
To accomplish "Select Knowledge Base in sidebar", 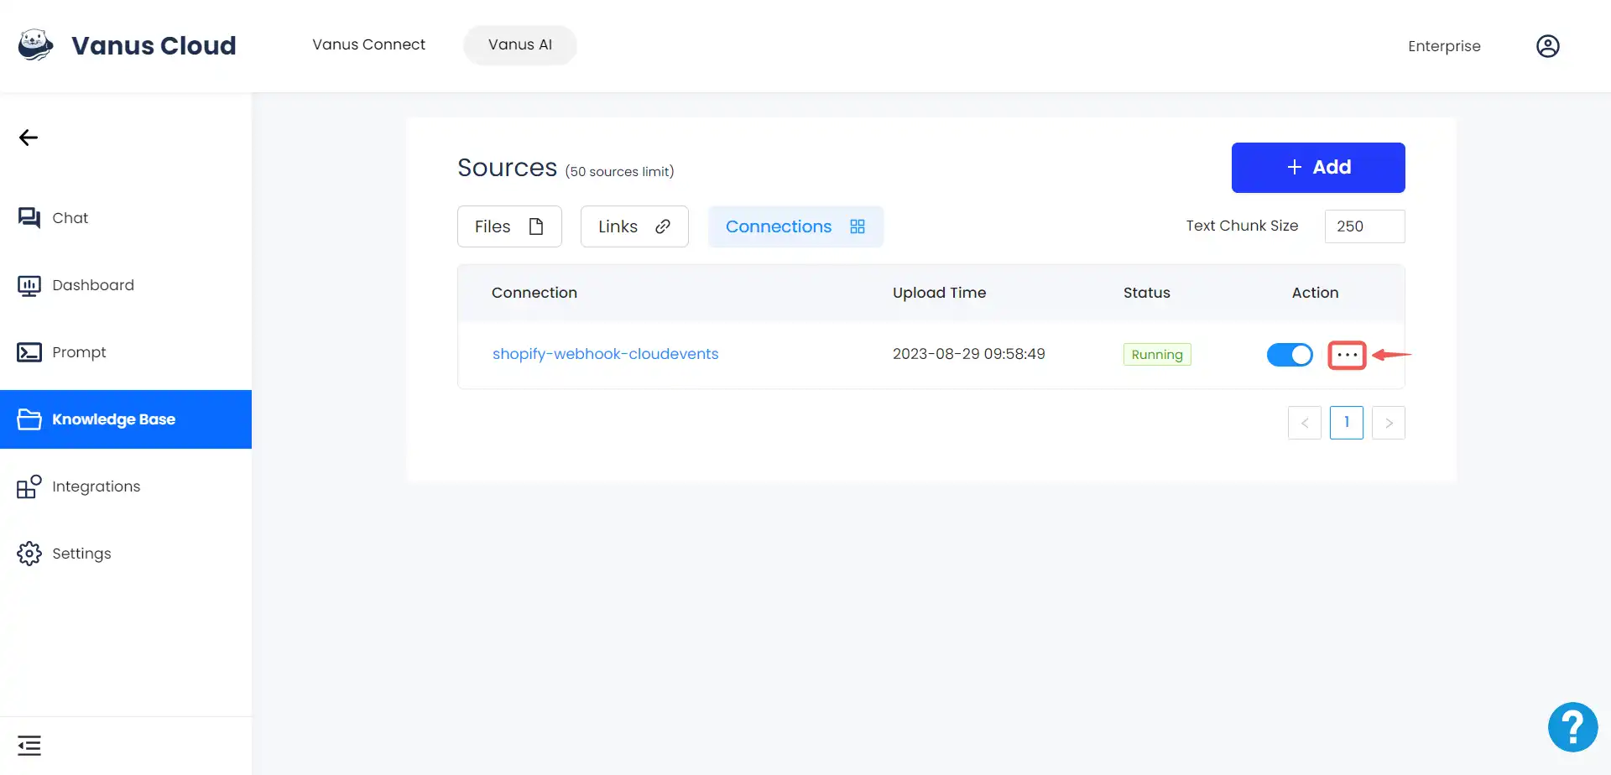I will pos(126,419).
